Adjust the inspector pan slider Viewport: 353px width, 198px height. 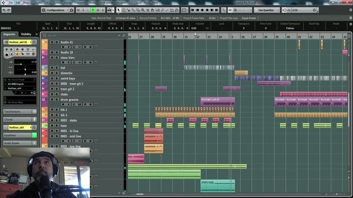[25, 69]
